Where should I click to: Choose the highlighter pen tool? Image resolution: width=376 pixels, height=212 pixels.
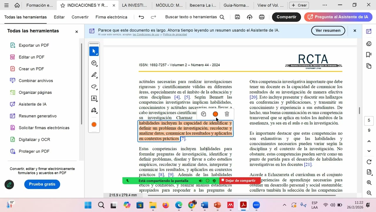tap(94, 75)
